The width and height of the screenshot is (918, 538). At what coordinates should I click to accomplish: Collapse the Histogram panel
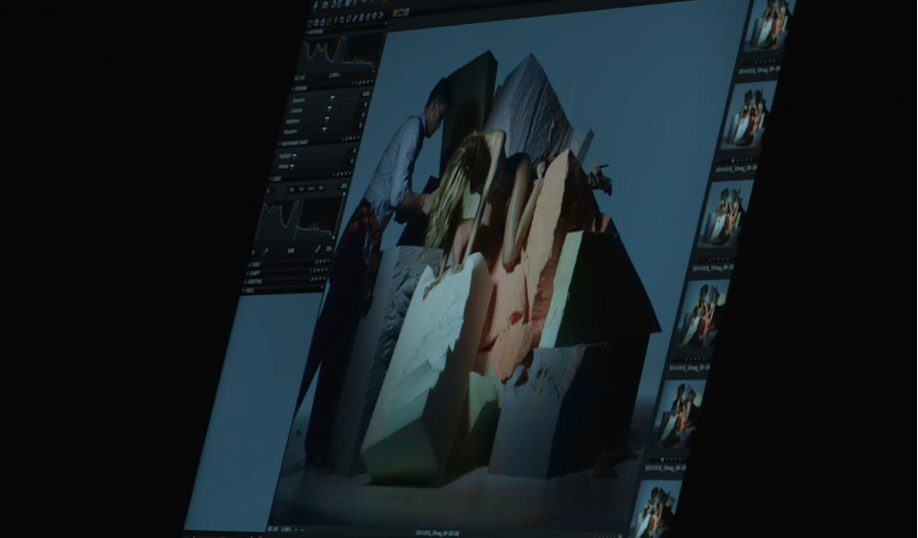point(306,32)
